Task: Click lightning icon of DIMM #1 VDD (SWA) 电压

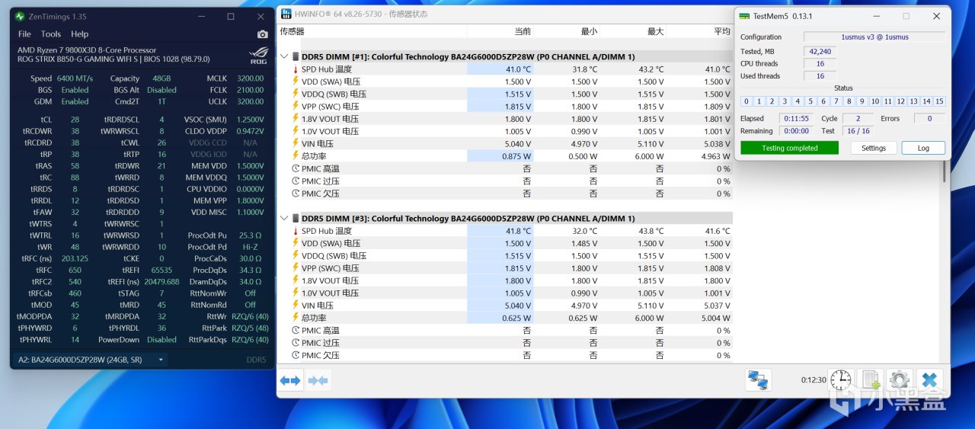Action: tap(296, 82)
